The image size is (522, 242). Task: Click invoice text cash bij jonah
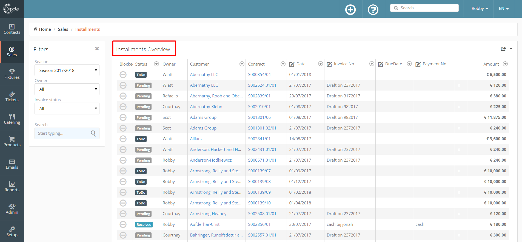pyautogui.click(x=340, y=224)
